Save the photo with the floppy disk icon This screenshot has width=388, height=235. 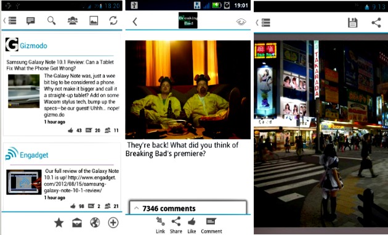pyautogui.click(x=353, y=23)
